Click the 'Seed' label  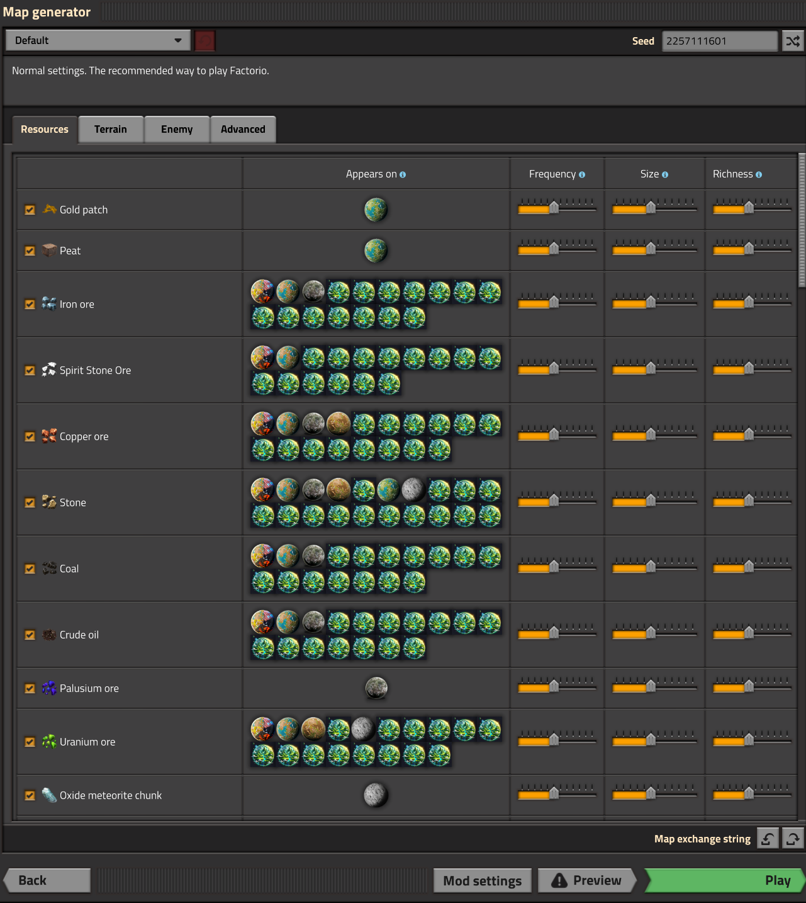(643, 41)
